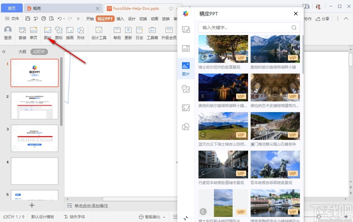Click the 登录 (Login) button
The width and height of the screenshot is (353, 222).
(x=7, y=33)
